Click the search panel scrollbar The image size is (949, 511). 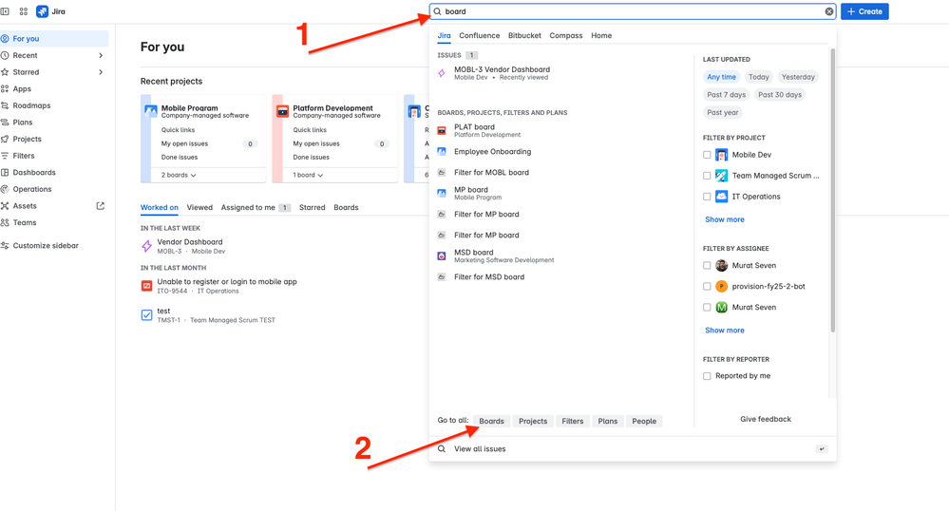[833, 191]
